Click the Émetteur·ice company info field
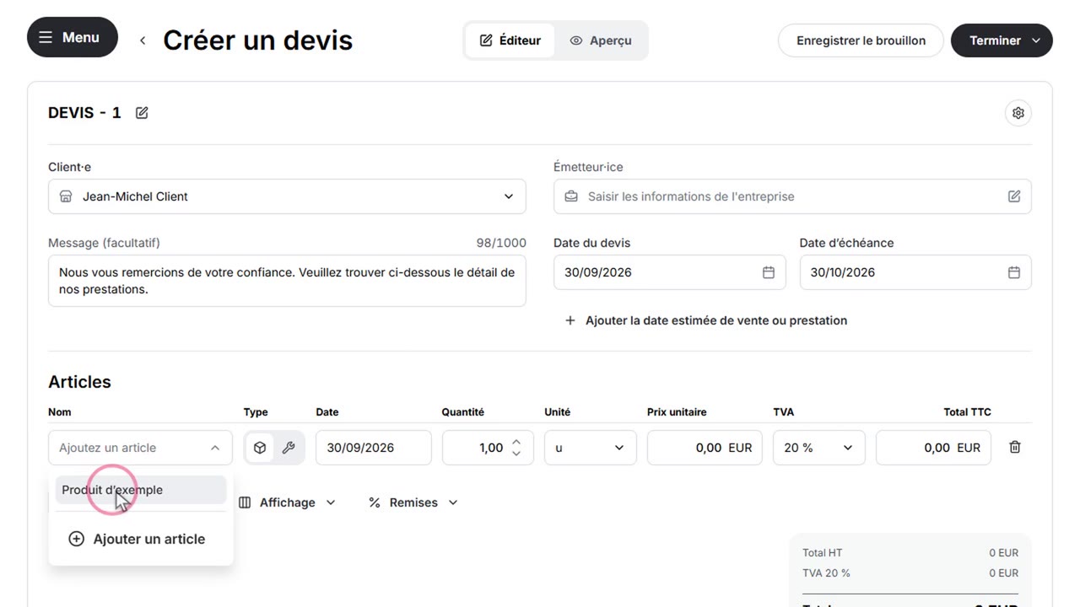 792,196
